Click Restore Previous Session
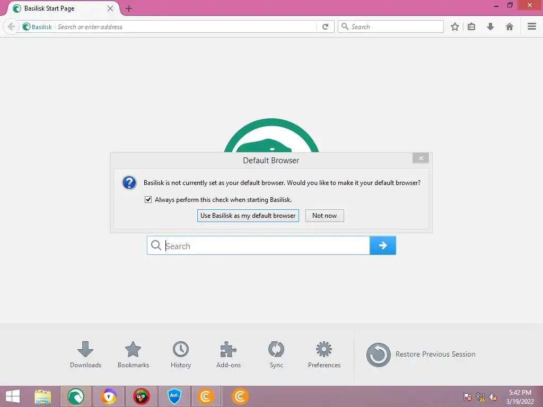This screenshot has height=407, width=543. pos(421,355)
